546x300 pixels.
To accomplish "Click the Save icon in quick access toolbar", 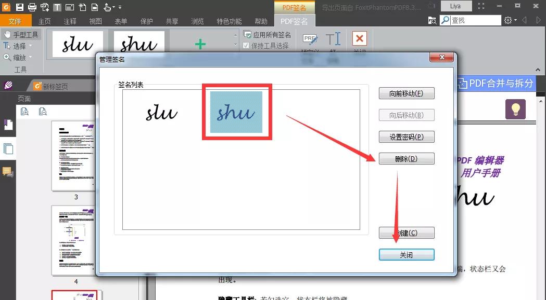I will (19, 7).
